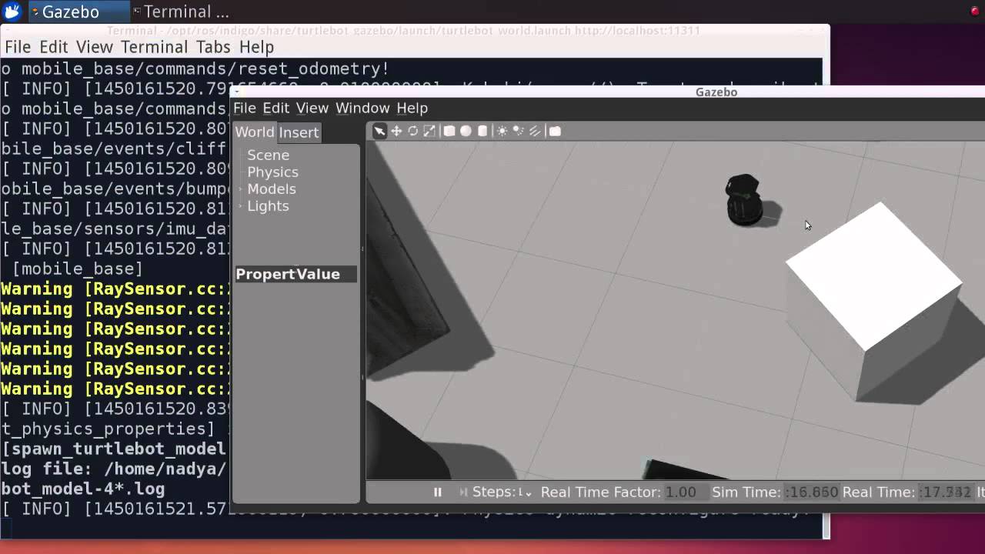Open Gazebo View menu
985x554 pixels.
pyautogui.click(x=312, y=108)
